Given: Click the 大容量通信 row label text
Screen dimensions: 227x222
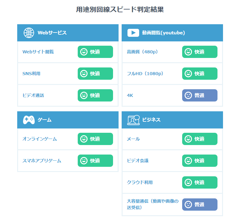Looking at the screenshot, I should (x=153, y=204).
